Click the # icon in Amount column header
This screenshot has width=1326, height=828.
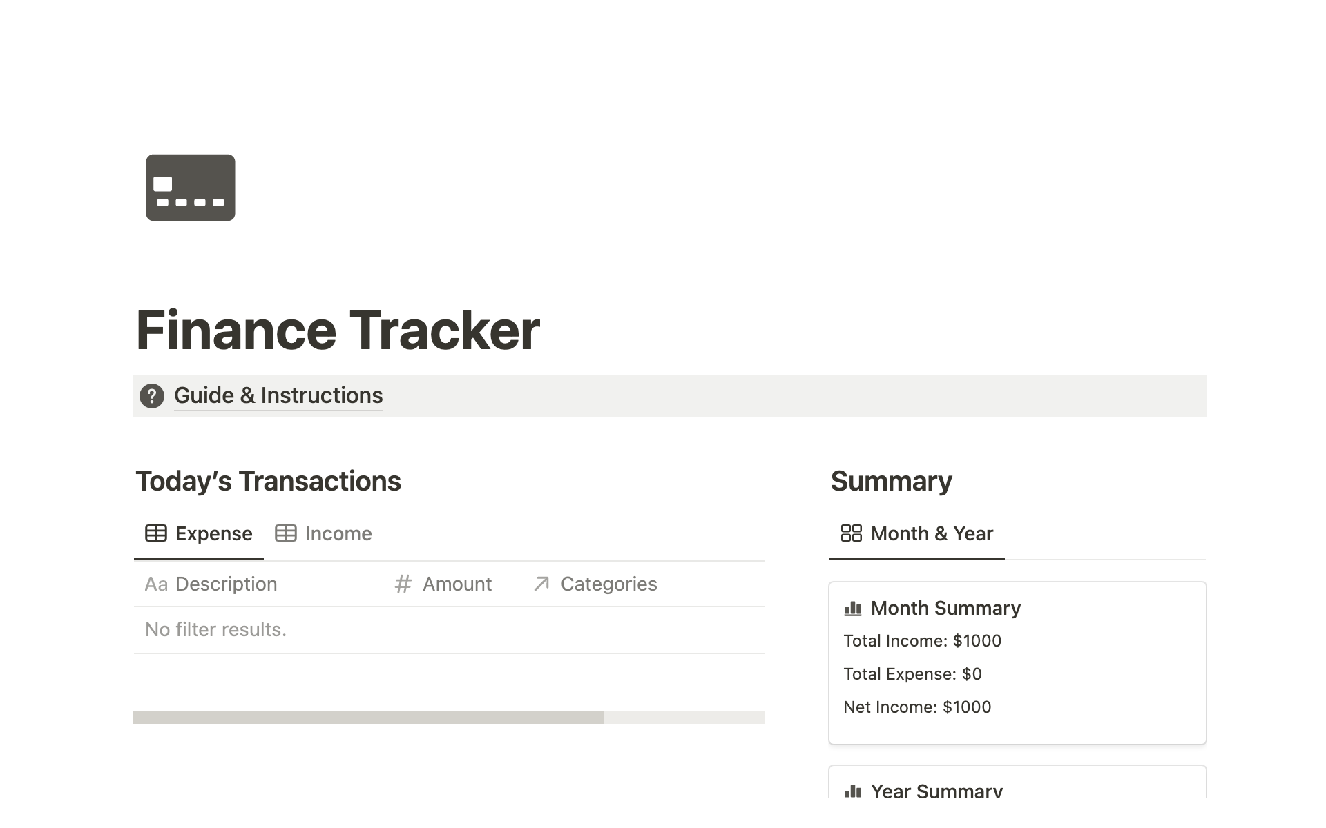(x=403, y=584)
